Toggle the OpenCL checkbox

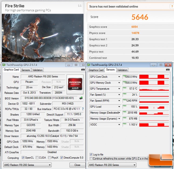pyautogui.click(x=23, y=158)
